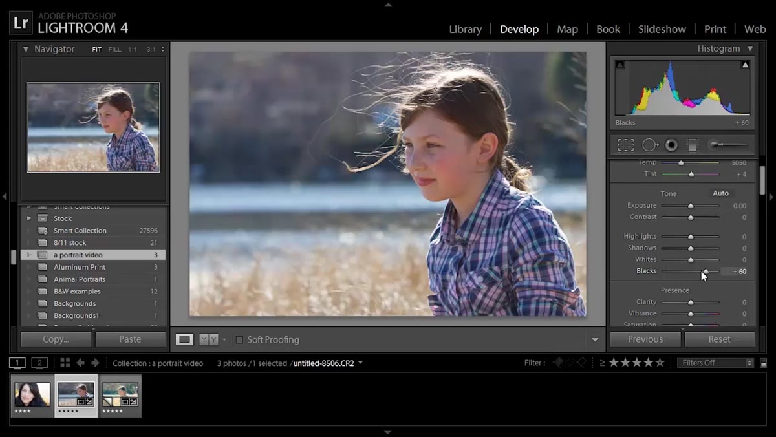Select the Aluminum Print collection
The image size is (776, 437).
93,267
